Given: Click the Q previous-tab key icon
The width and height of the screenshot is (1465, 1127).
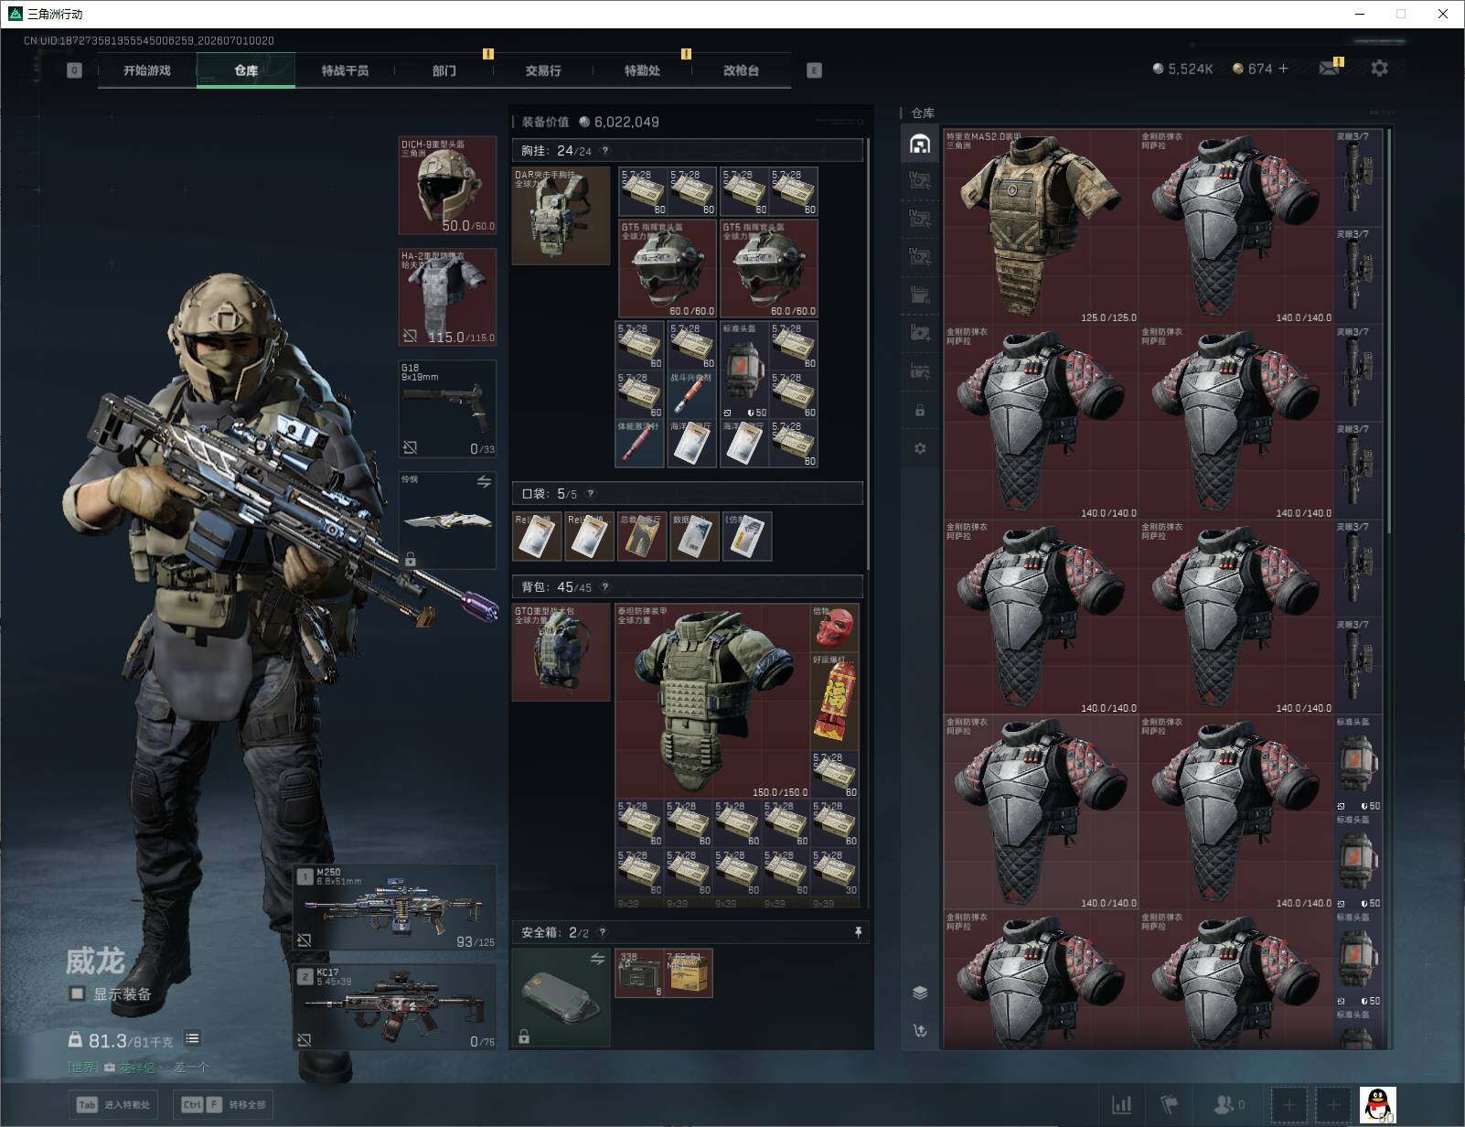Looking at the screenshot, I should pos(75,70).
